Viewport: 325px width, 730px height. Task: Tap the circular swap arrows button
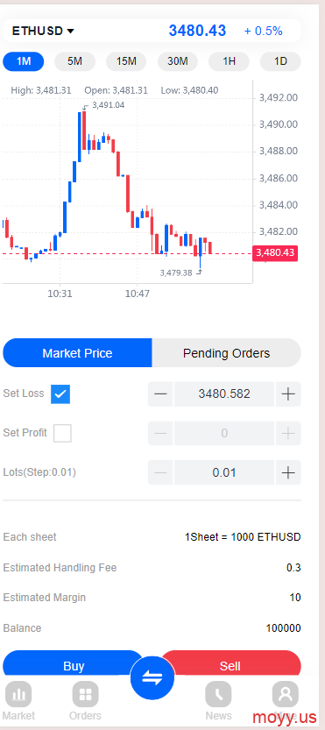coord(152,678)
